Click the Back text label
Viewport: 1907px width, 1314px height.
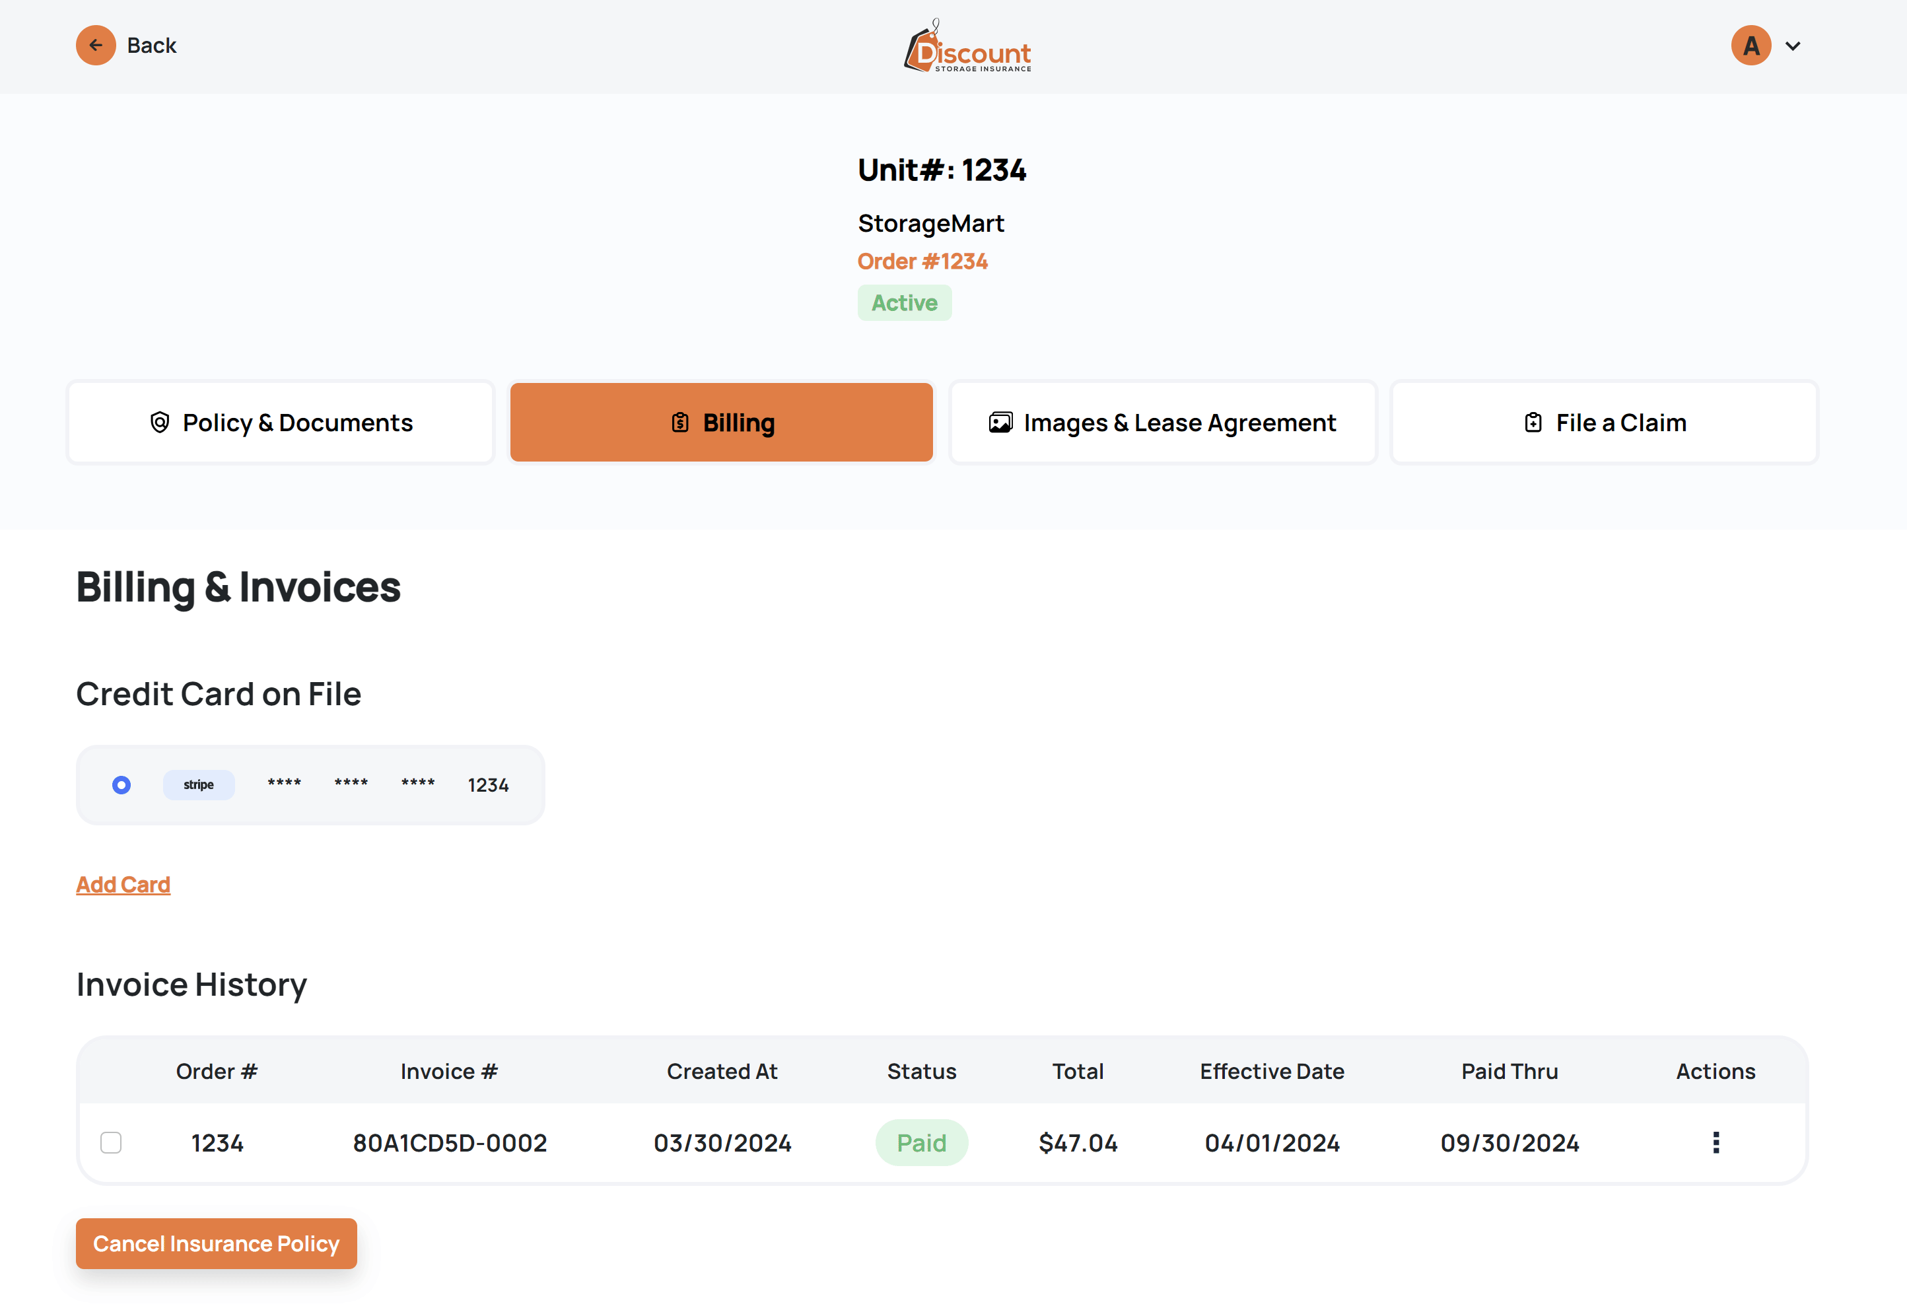(151, 46)
